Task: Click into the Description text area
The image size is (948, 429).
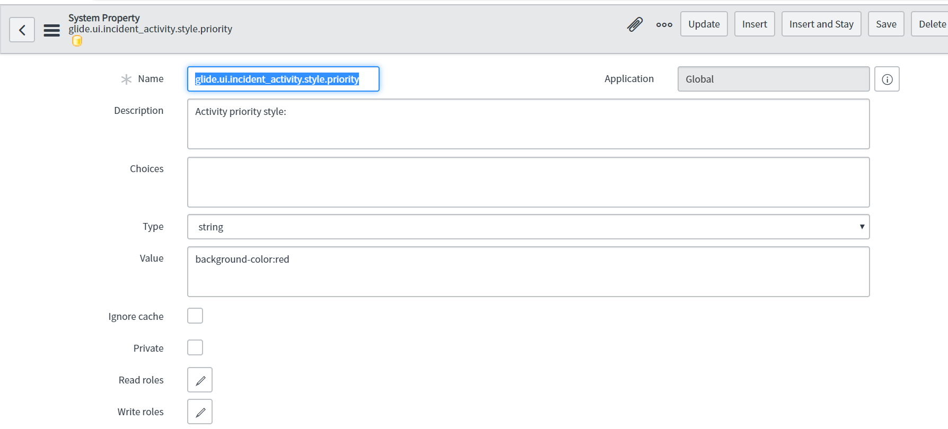Action: (529, 124)
